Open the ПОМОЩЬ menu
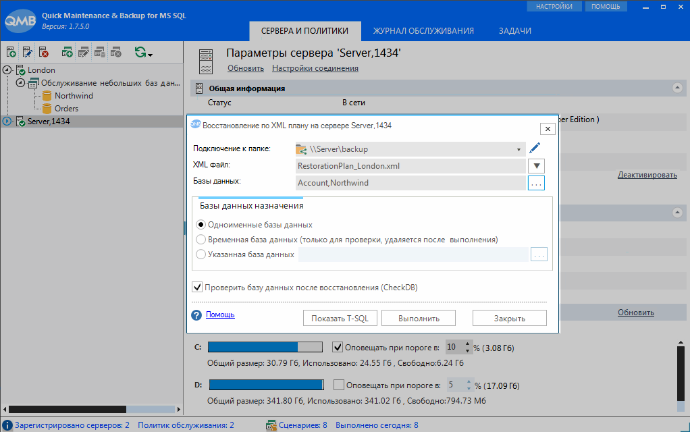Image resolution: width=690 pixels, height=432 pixels. [606, 6]
